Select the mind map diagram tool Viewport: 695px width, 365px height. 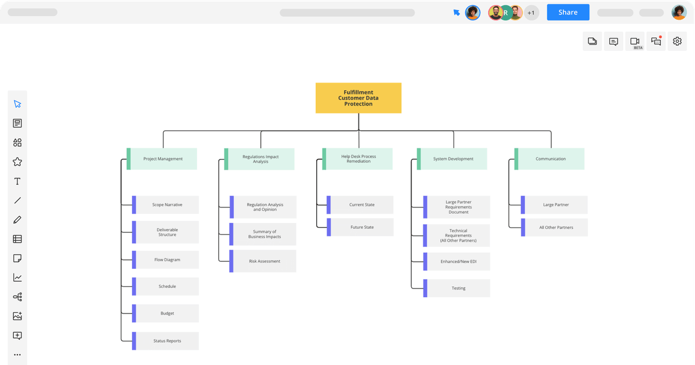(x=17, y=297)
